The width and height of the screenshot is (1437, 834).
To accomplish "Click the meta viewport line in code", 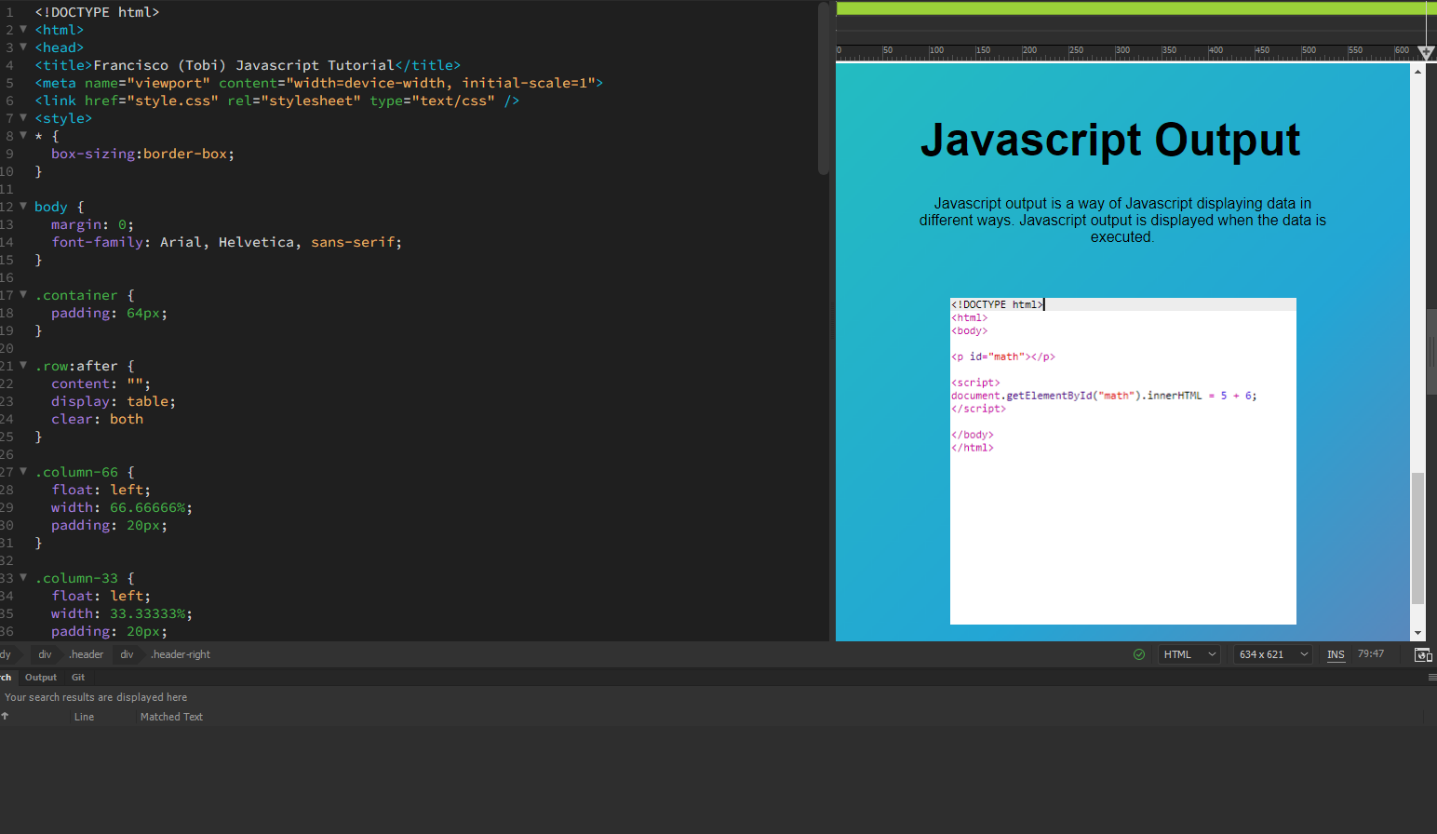I will point(319,83).
